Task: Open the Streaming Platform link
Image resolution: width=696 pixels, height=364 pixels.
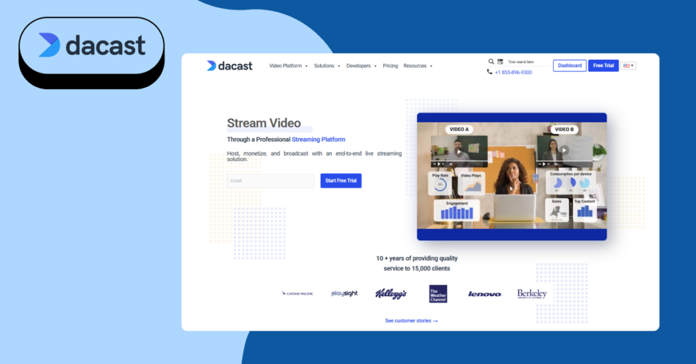Action: pos(318,139)
